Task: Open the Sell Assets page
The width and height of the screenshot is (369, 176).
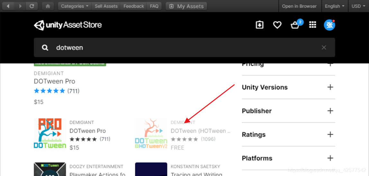Action: (106, 6)
